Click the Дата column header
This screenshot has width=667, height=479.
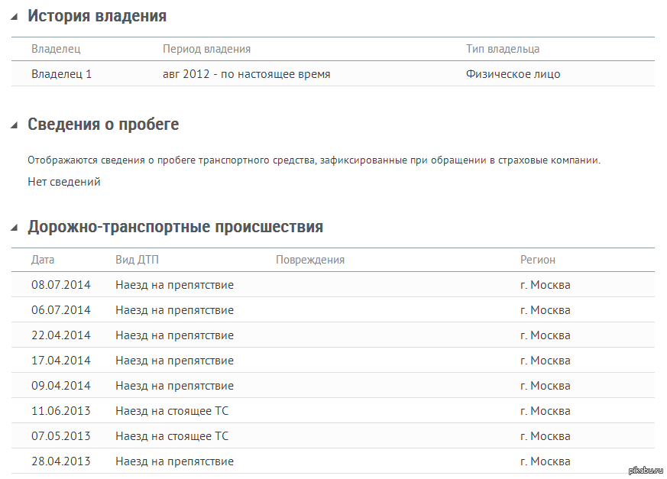point(43,260)
